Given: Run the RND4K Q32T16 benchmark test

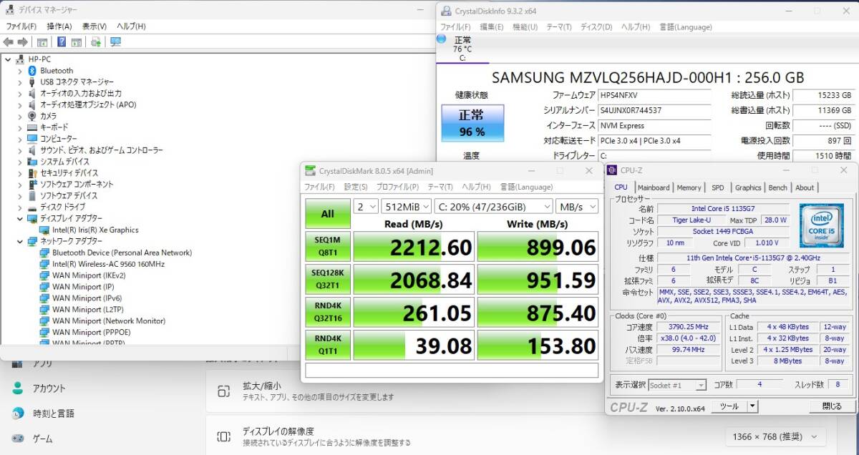Looking at the screenshot, I should click(x=327, y=312).
